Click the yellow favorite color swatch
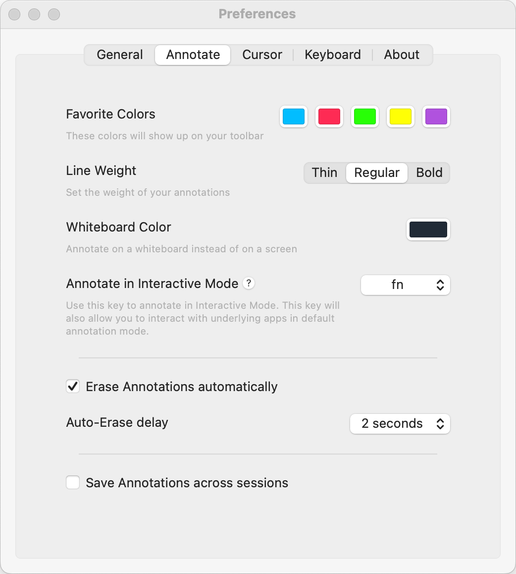The height and width of the screenshot is (574, 516). 401,117
